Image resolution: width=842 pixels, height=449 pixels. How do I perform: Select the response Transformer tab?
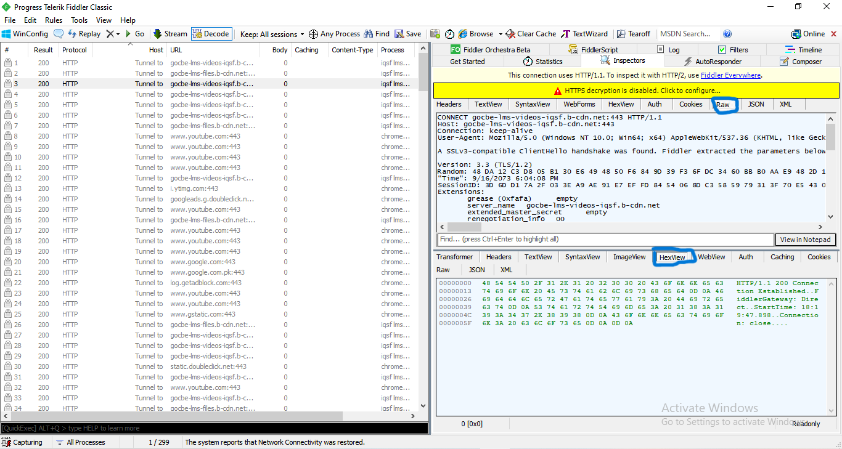(454, 257)
